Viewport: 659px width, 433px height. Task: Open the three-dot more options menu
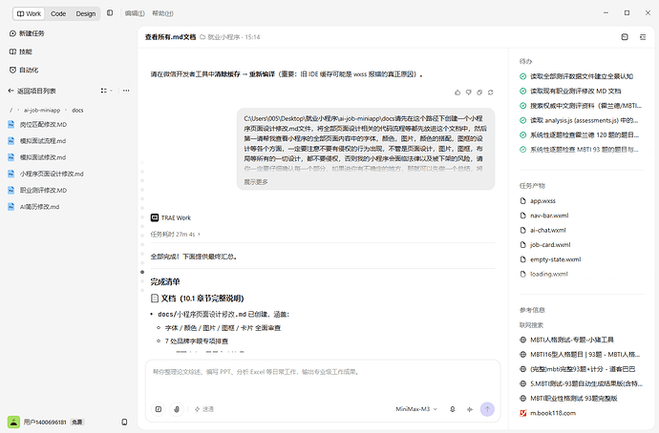point(126,91)
